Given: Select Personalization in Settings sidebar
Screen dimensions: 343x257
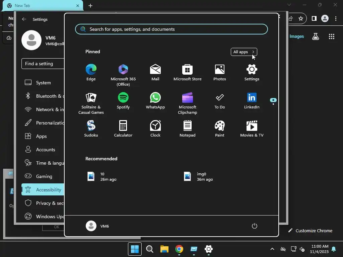Looking at the screenshot, I should coord(43,123).
